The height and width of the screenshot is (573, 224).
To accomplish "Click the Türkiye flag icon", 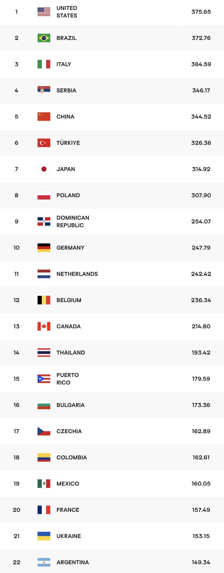I will [x=44, y=143].
